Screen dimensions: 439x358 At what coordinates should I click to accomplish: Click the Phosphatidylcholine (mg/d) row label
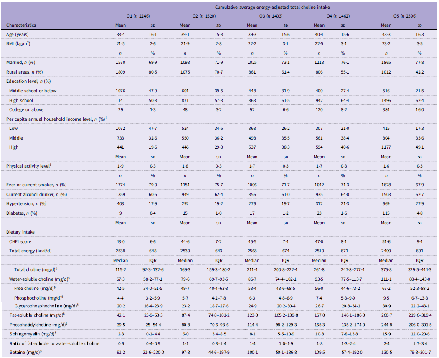(38, 325)
